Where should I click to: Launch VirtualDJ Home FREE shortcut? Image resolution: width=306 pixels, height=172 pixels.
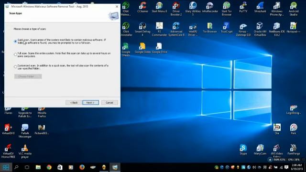tap(8, 151)
